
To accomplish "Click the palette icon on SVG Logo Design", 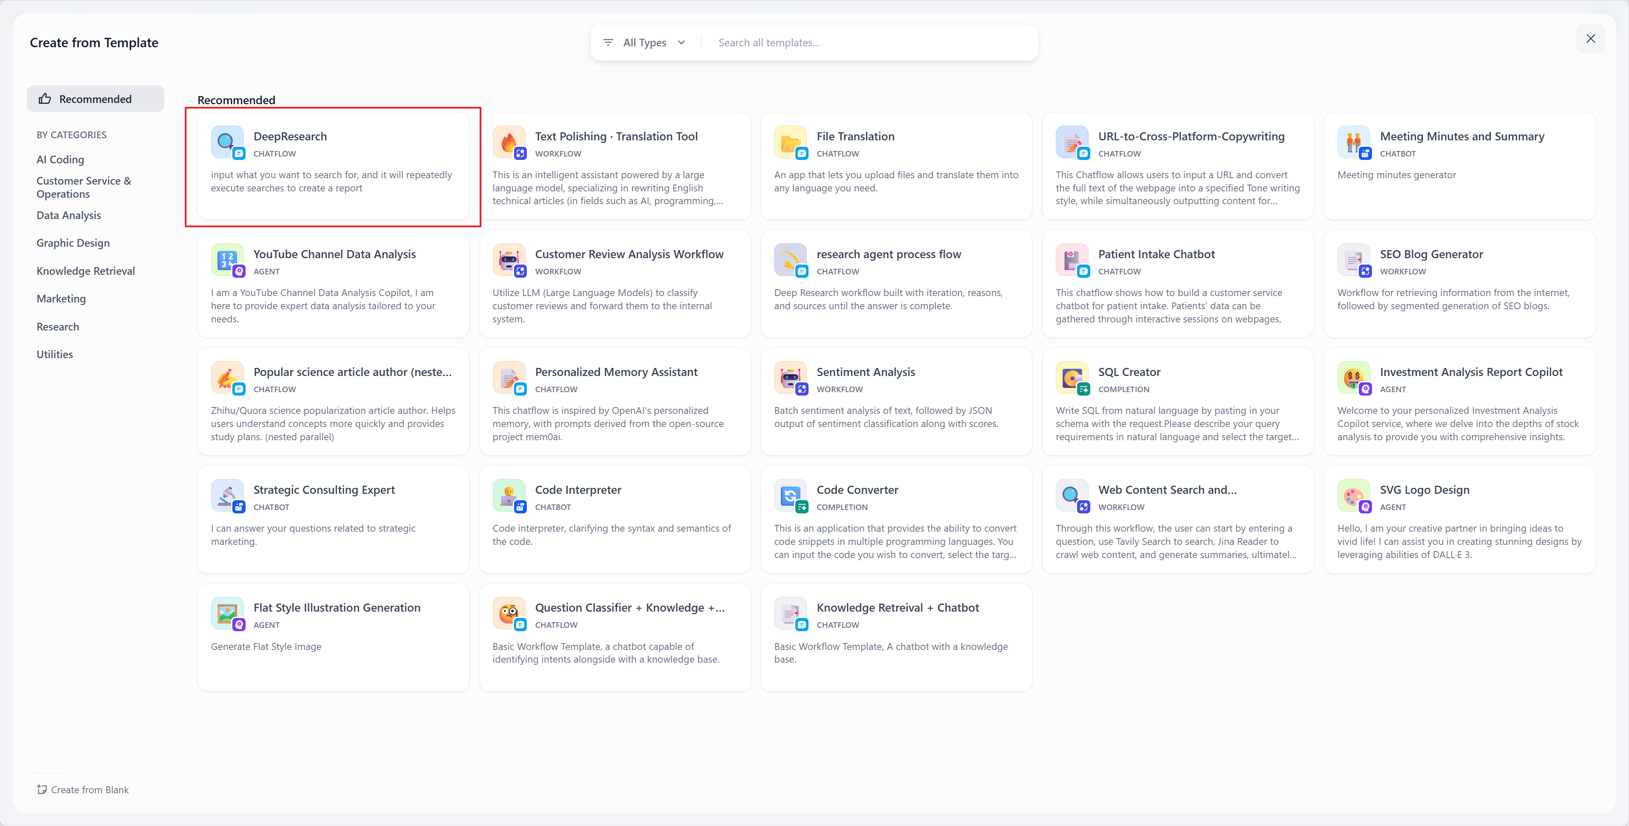I will coord(1354,496).
